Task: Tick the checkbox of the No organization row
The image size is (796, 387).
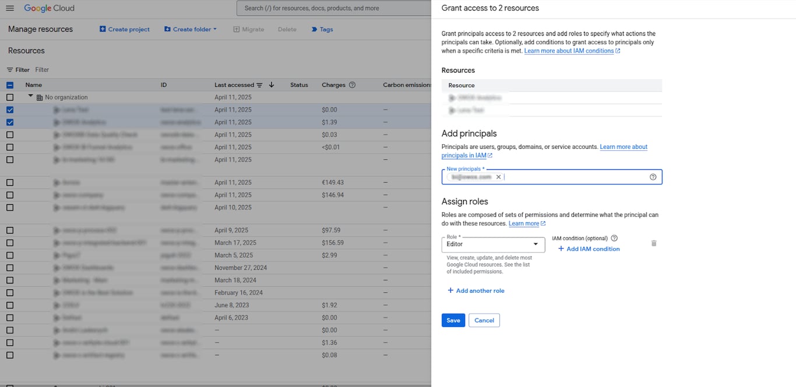Action: coord(10,98)
